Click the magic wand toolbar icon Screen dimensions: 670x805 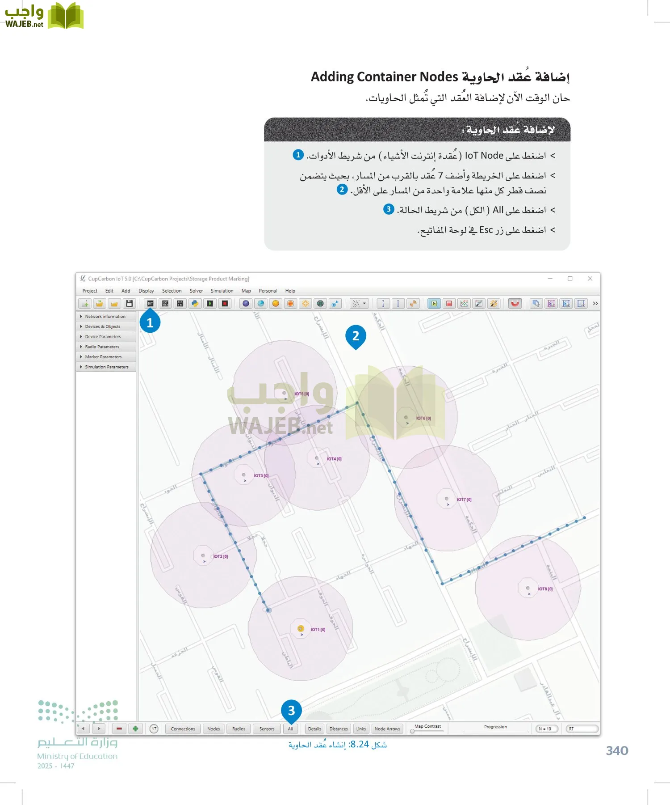click(494, 304)
